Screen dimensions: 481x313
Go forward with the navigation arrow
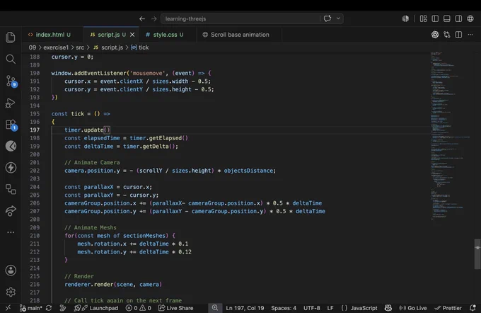[153, 18]
